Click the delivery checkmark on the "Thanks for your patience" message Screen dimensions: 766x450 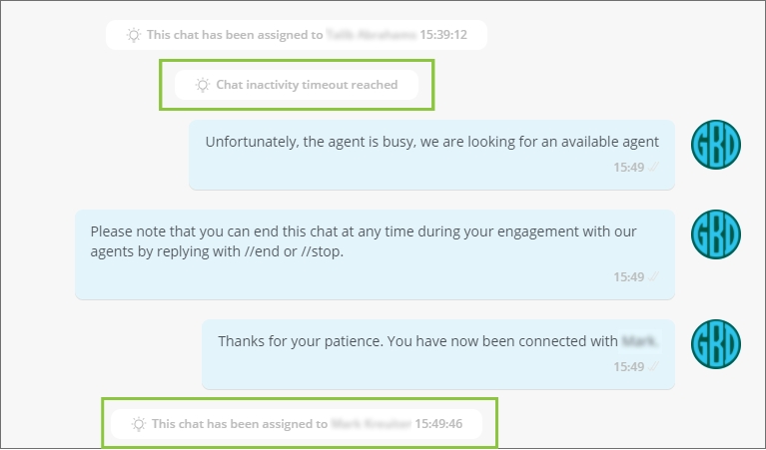(654, 367)
